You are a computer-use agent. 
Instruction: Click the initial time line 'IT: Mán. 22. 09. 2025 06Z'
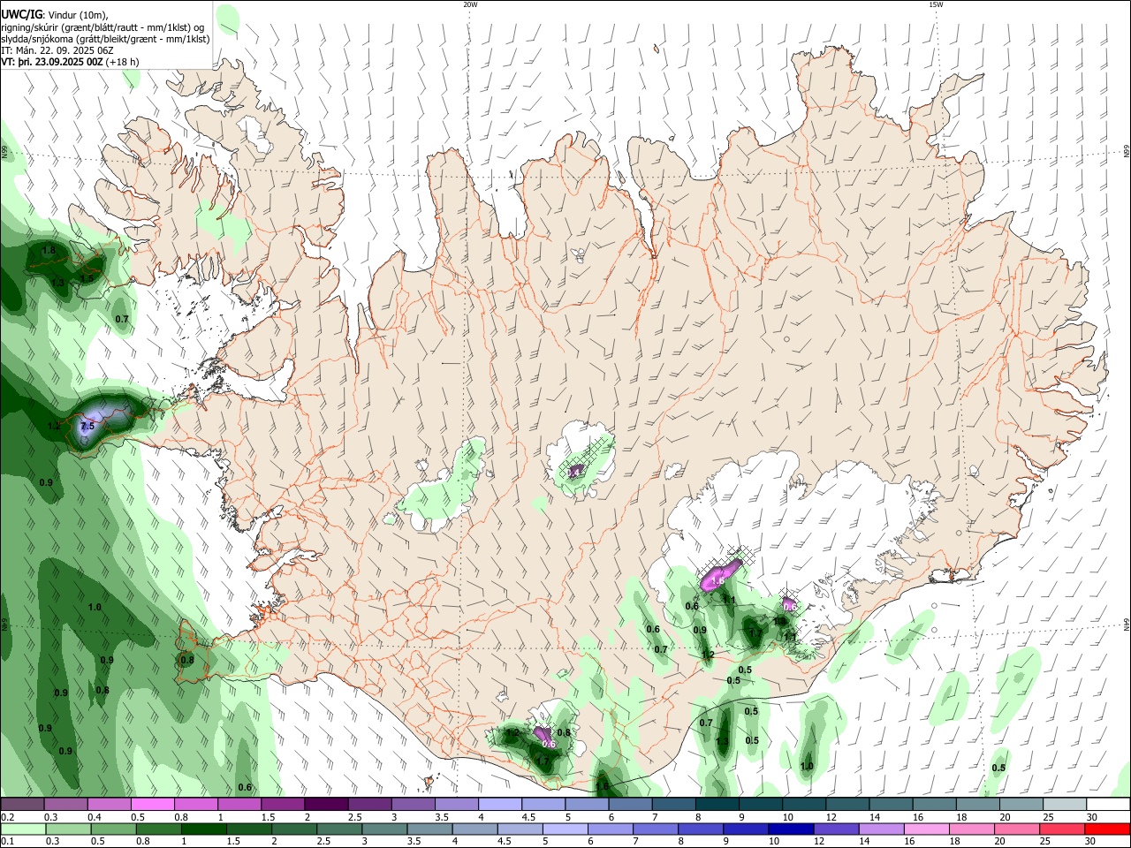click(57, 50)
